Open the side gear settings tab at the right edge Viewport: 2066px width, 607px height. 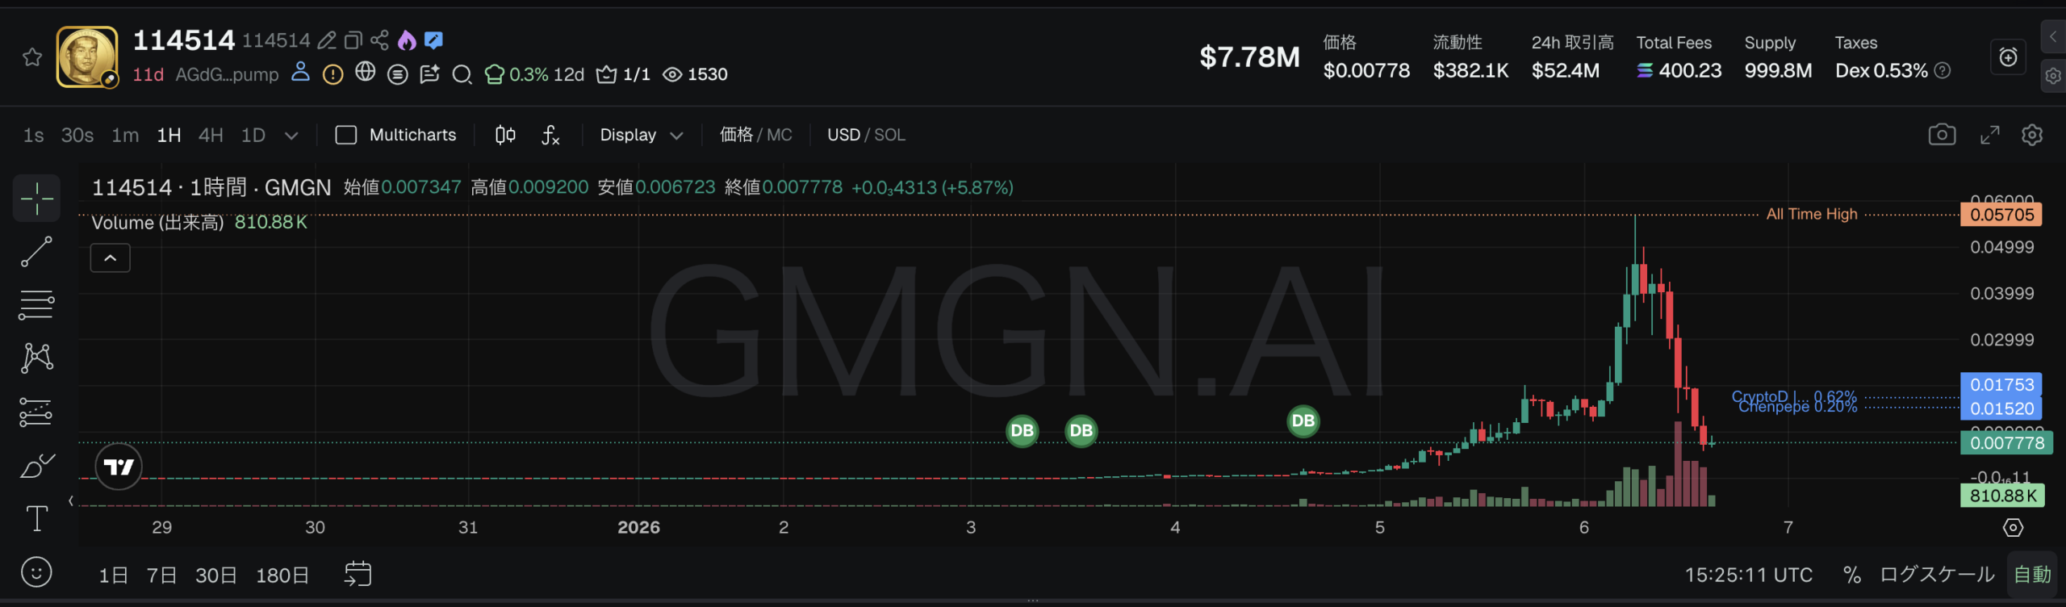(x=2053, y=76)
